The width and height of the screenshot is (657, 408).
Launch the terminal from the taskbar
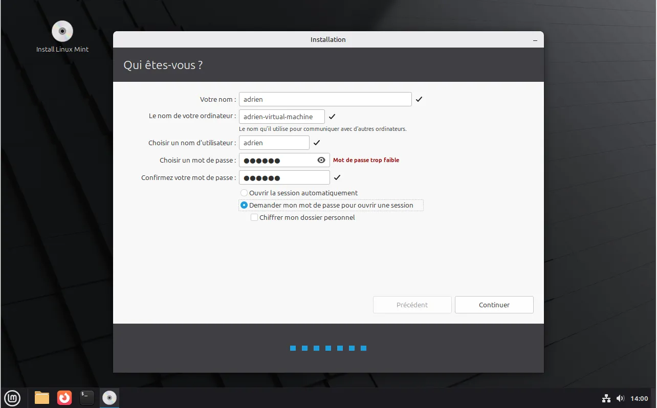(x=87, y=398)
